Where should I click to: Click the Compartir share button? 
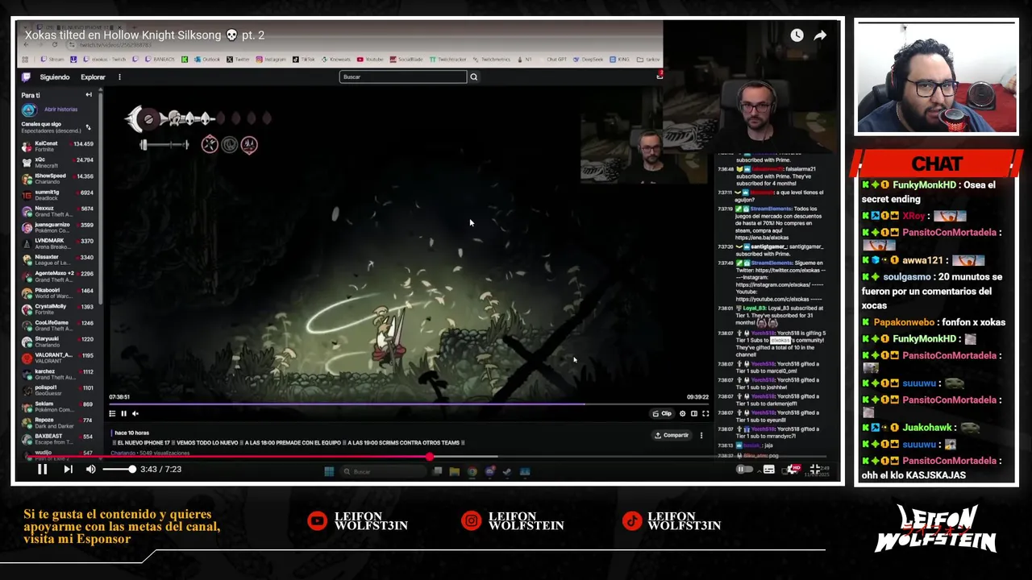coord(672,435)
